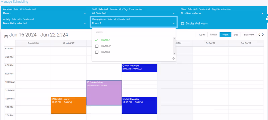Click the Fri 06/21 column header

coord(210,43)
